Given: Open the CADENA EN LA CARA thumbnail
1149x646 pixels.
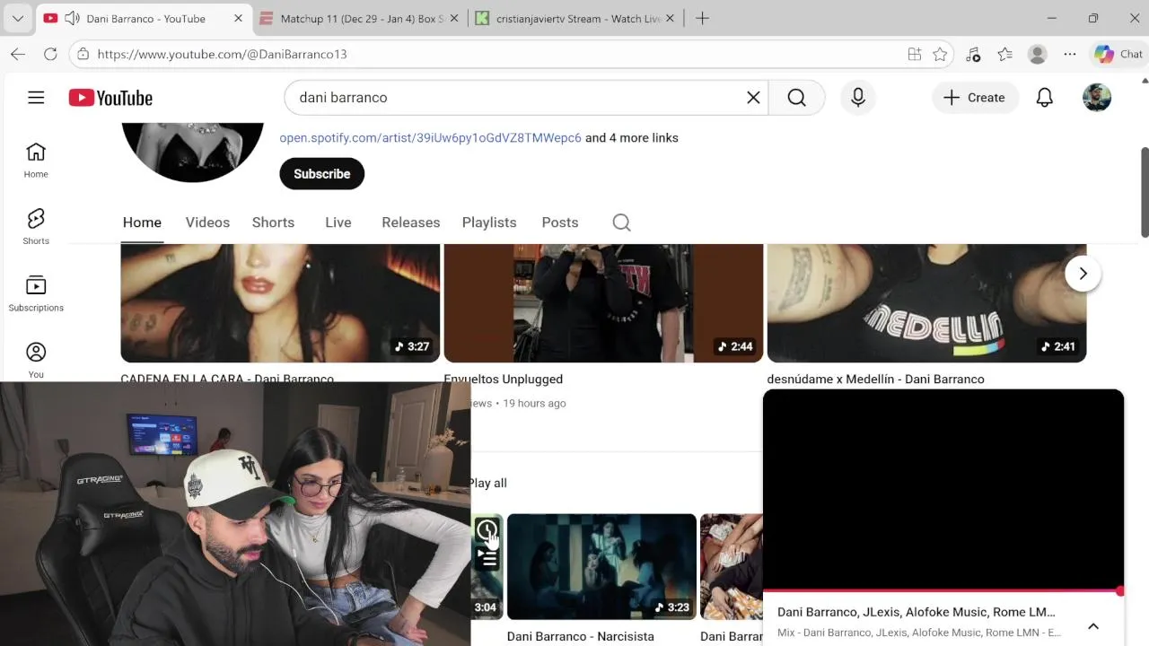Looking at the screenshot, I should 280,303.
